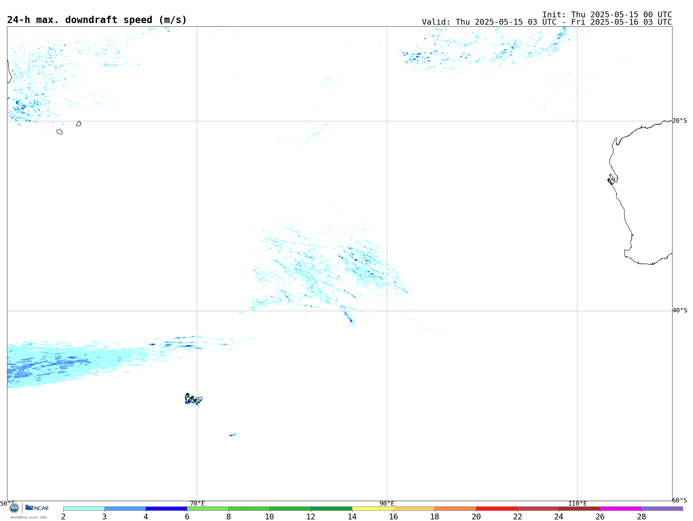
Task: Pick the green 10–12 m/s colorbar segment
Action: 290,509
